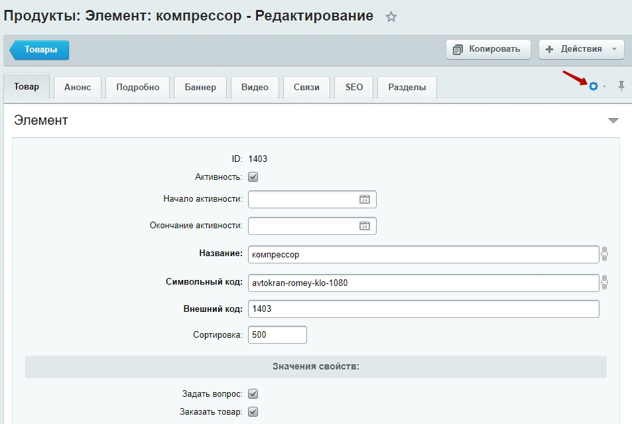Select the Связи tab
The image size is (632, 424).
[x=306, y=87]
